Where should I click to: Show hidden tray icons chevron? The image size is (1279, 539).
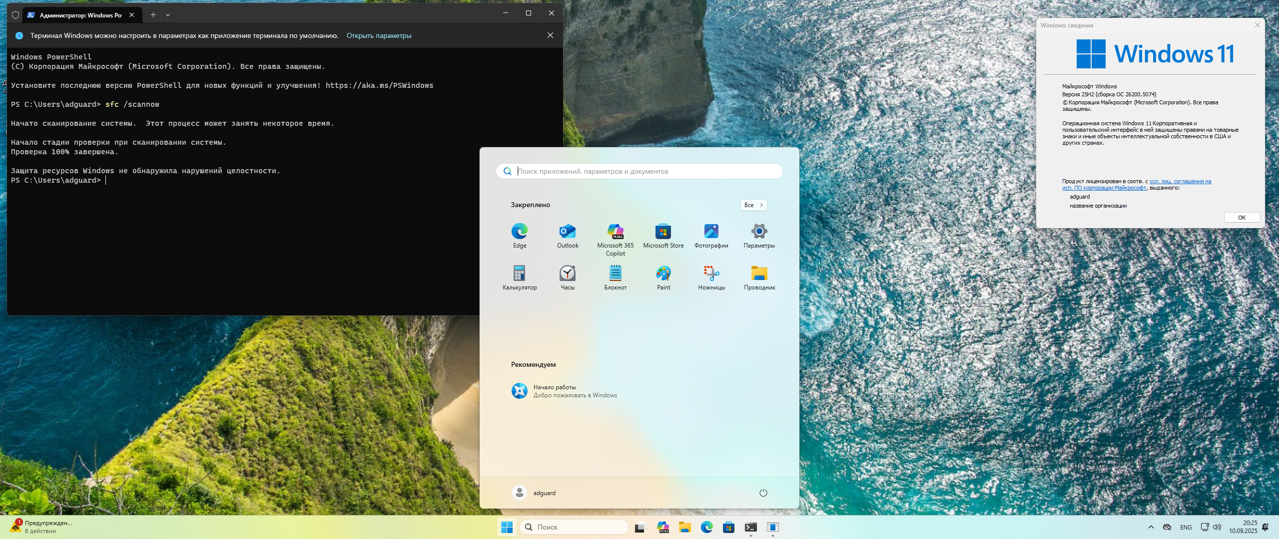coord(1151,527)
